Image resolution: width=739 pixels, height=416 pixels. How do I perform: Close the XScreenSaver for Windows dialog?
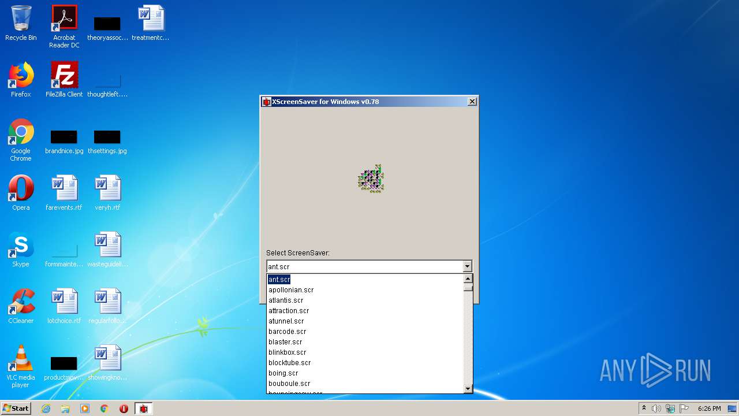[472, 102]
